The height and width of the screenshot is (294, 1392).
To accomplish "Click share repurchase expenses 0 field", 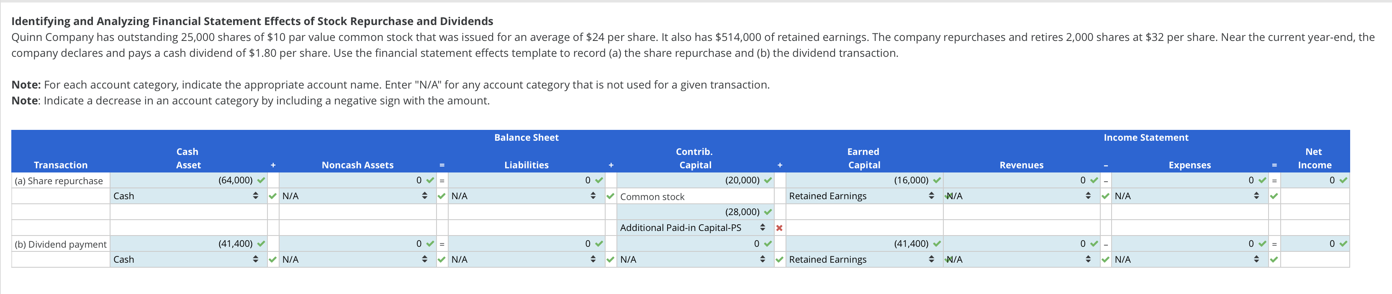I will 1189,180.
